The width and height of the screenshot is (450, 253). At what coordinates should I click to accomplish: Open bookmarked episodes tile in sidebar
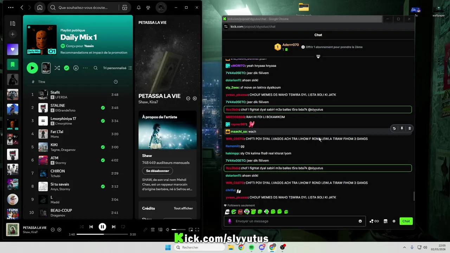point(13,64)
